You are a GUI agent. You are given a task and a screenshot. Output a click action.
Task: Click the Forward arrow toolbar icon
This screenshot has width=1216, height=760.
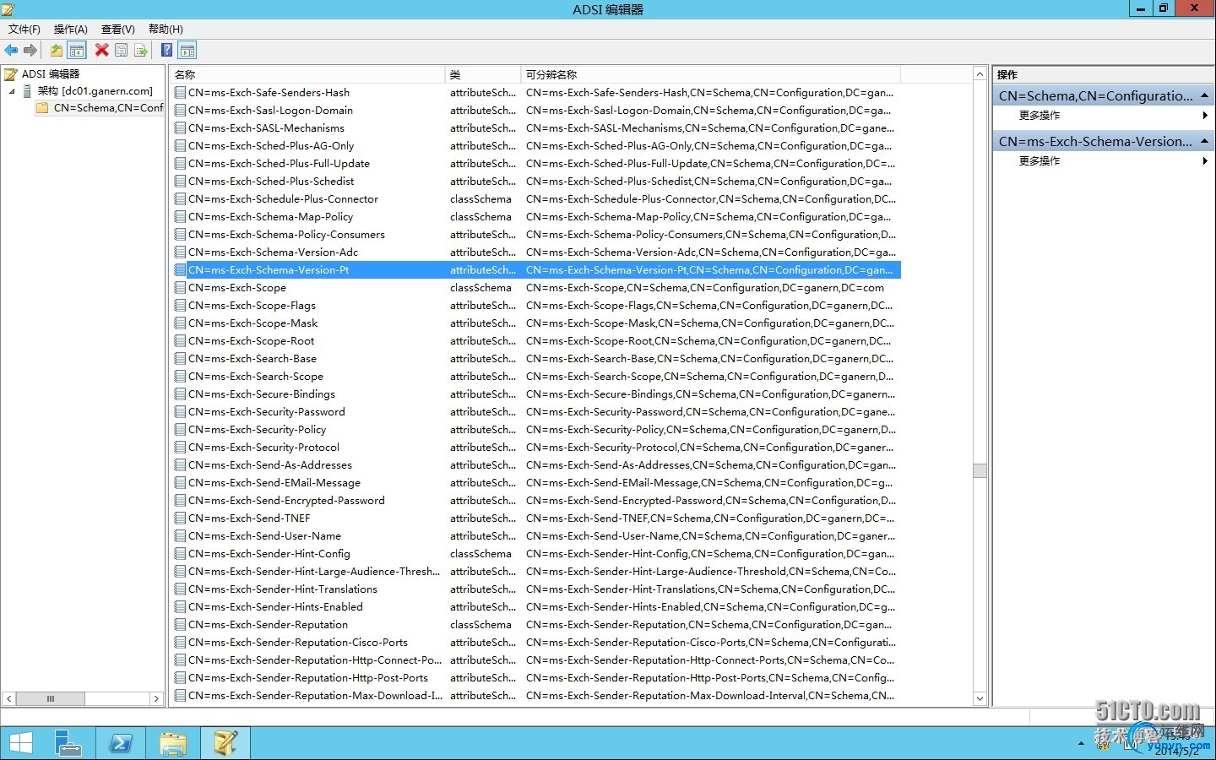coord(30,51)
